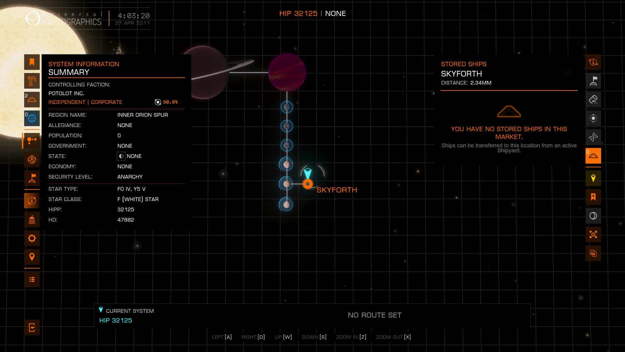Exit the system map using the exit icon
The image size is (625, 352).
[32, 328]
